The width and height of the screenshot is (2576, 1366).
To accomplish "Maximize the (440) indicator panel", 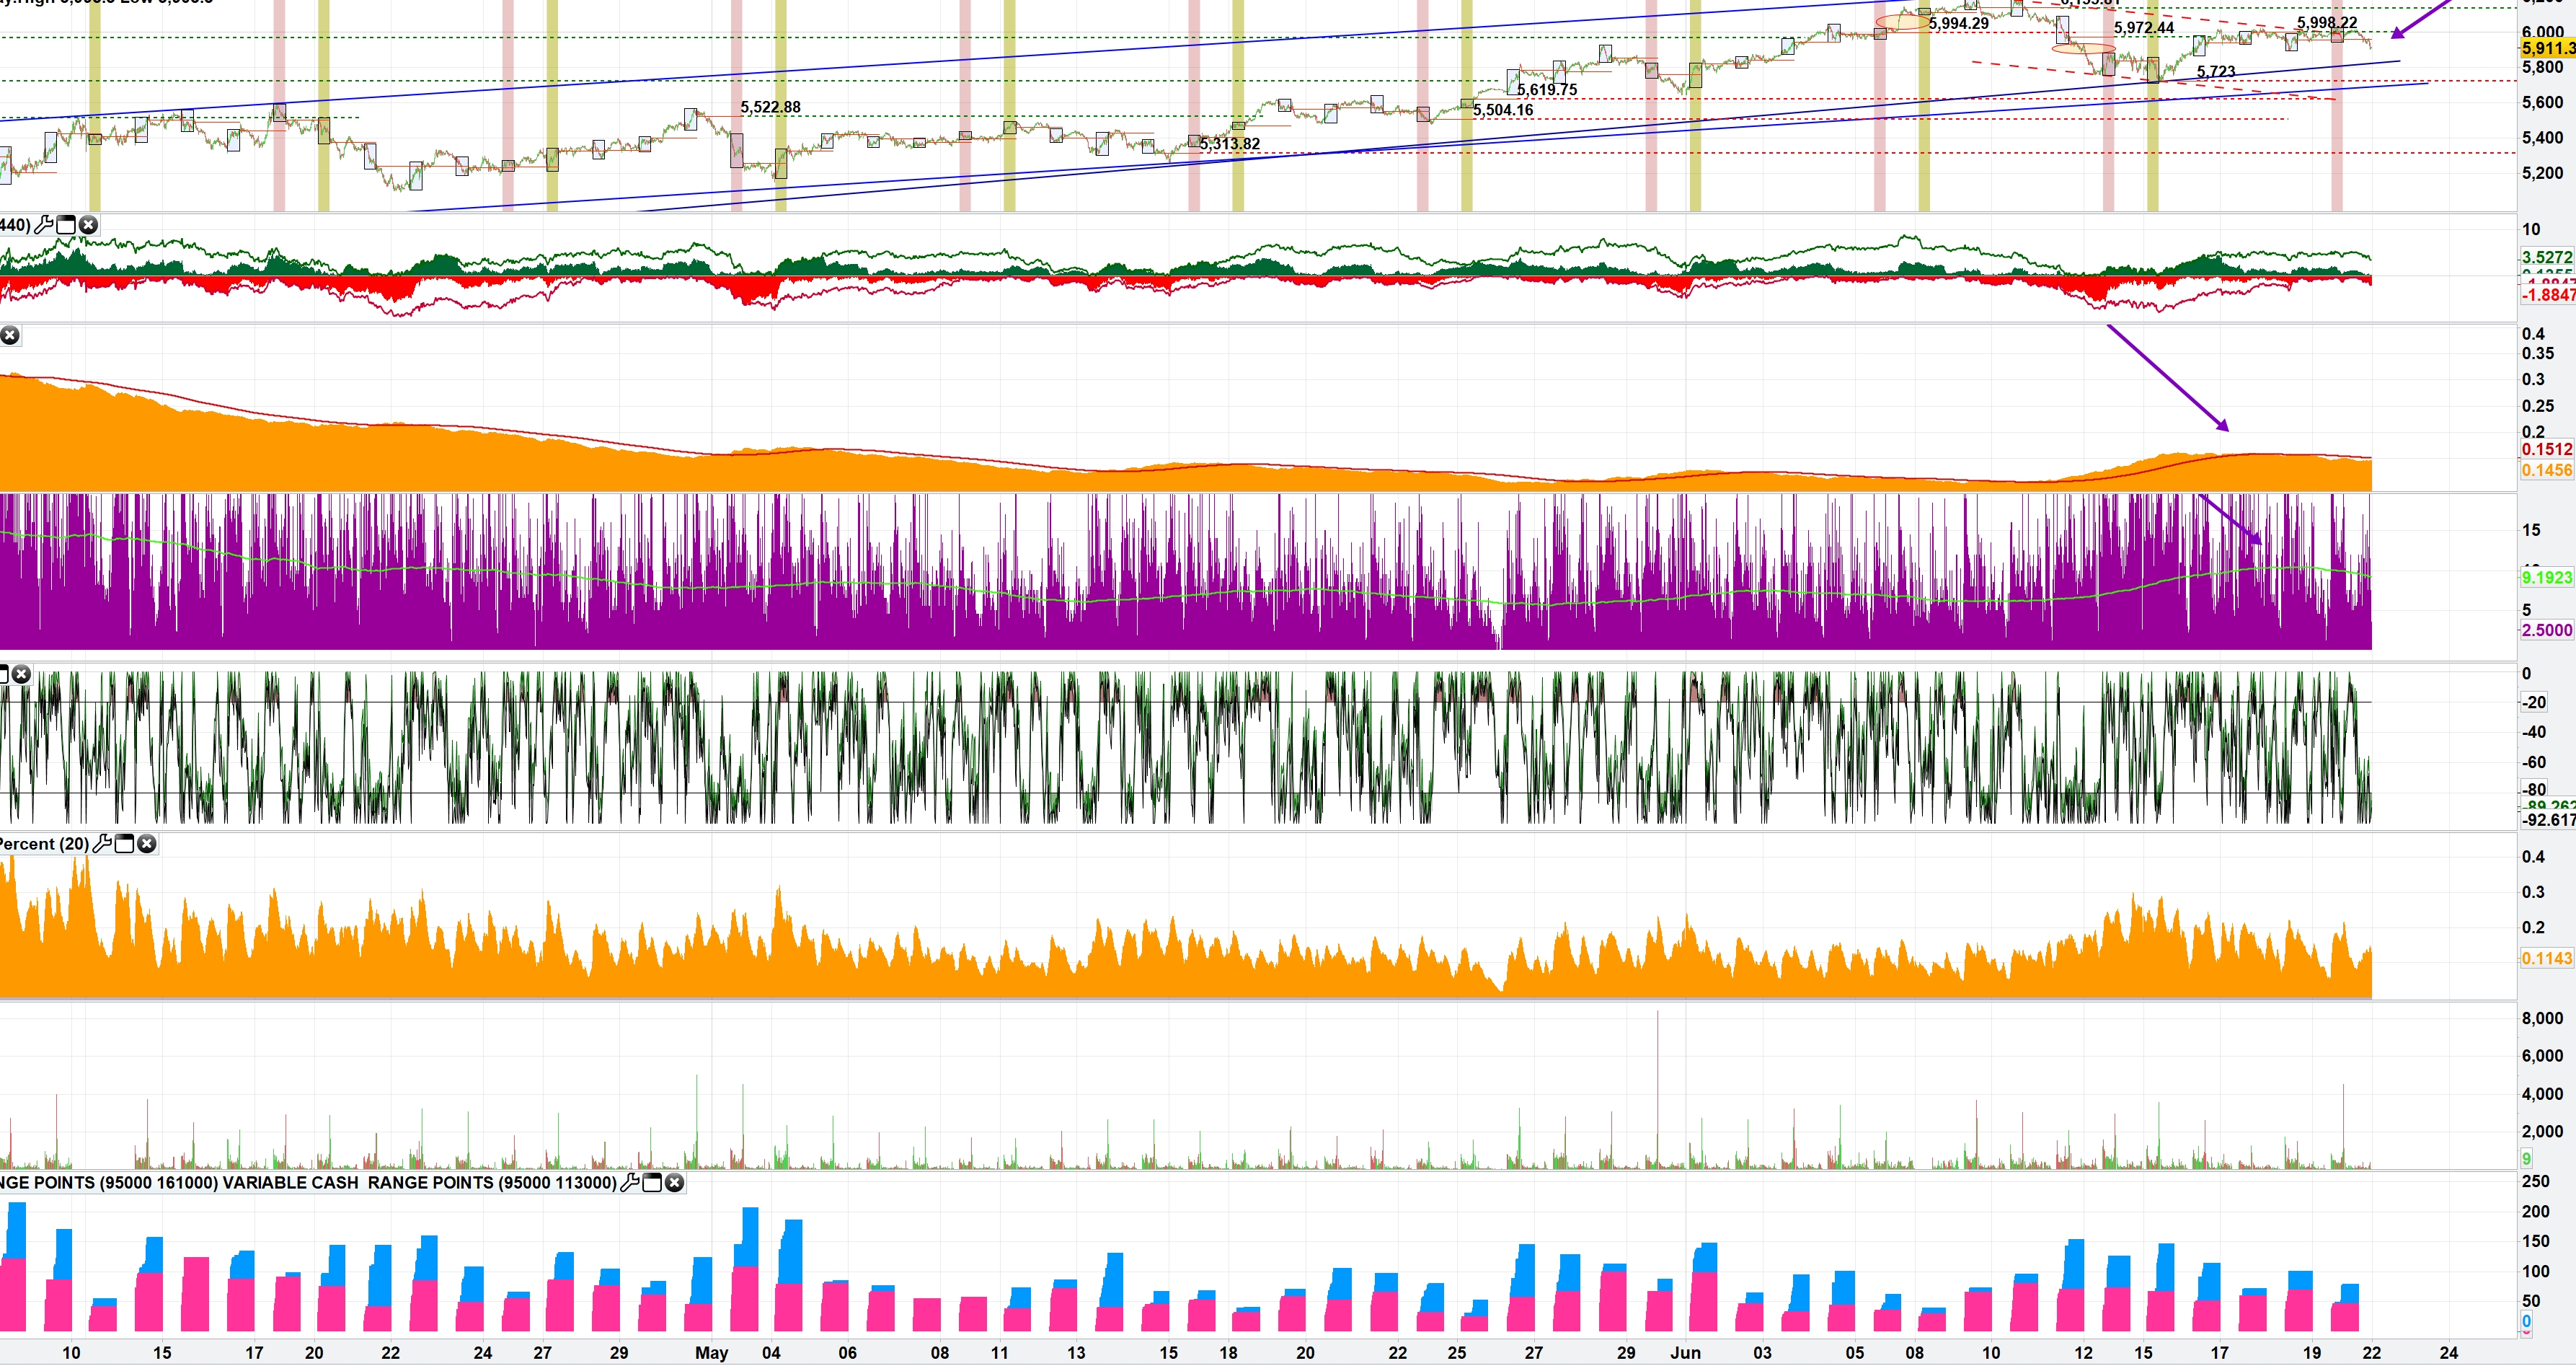I will [66, 225].
